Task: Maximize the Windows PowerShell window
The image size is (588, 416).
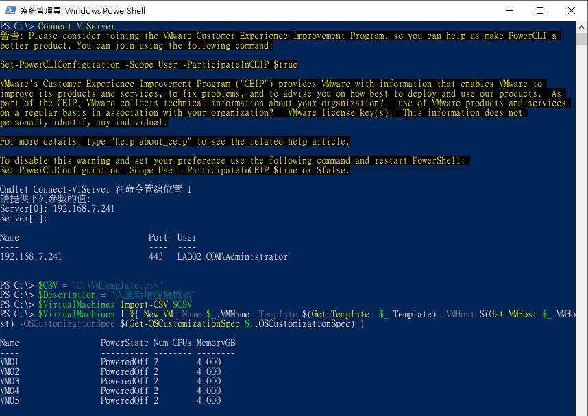Action: click(x=539, y=10)
